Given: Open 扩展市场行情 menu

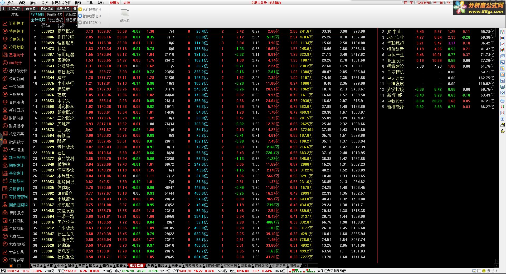Looking at the screenshot, I should pos(61,3).
